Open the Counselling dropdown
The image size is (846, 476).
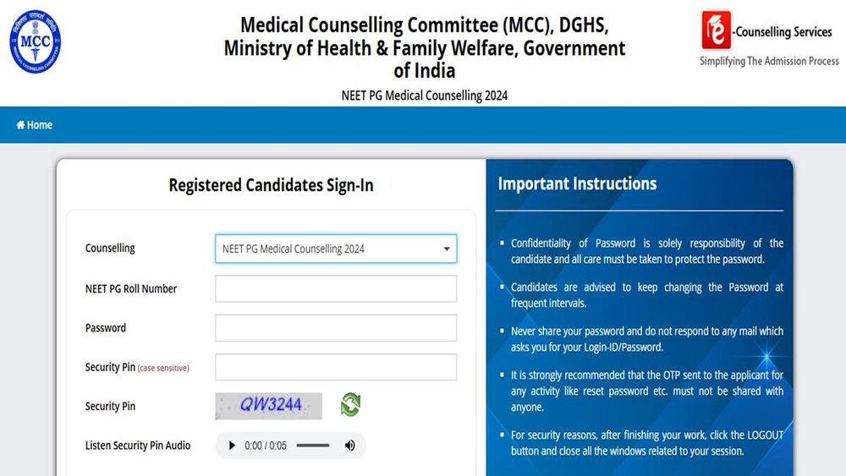pos(336,249)
